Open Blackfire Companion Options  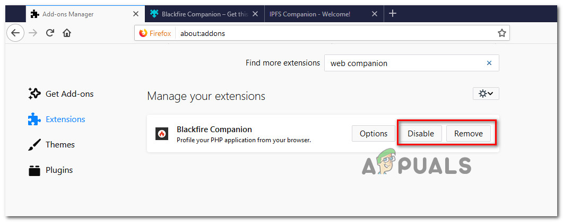tap(374, 134)
